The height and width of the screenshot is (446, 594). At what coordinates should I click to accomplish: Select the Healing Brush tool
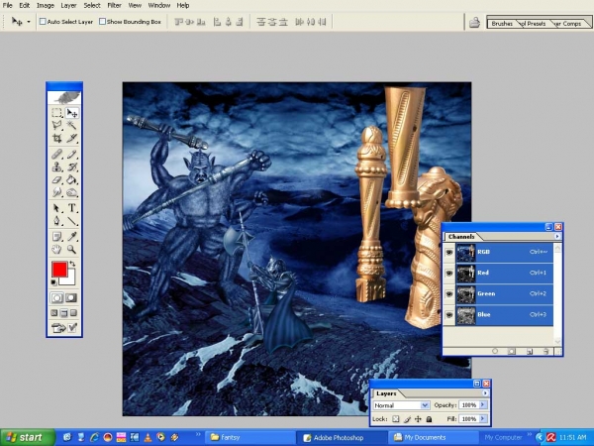click(x=56, y=154)
